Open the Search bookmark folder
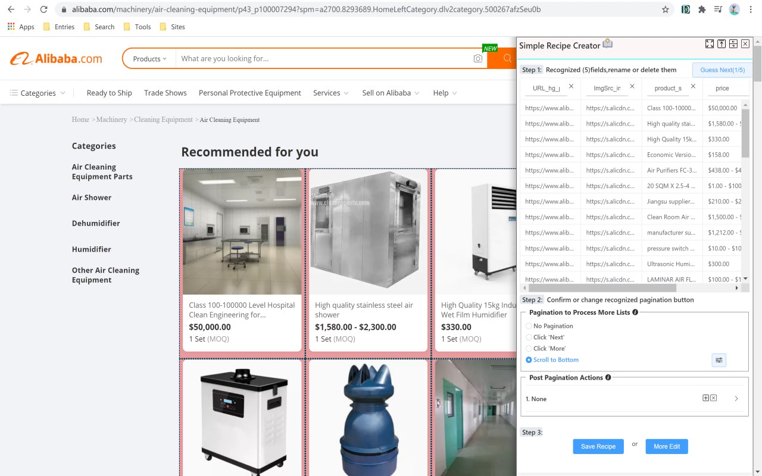This screenshot has height=476, width=762. (99, 27)
